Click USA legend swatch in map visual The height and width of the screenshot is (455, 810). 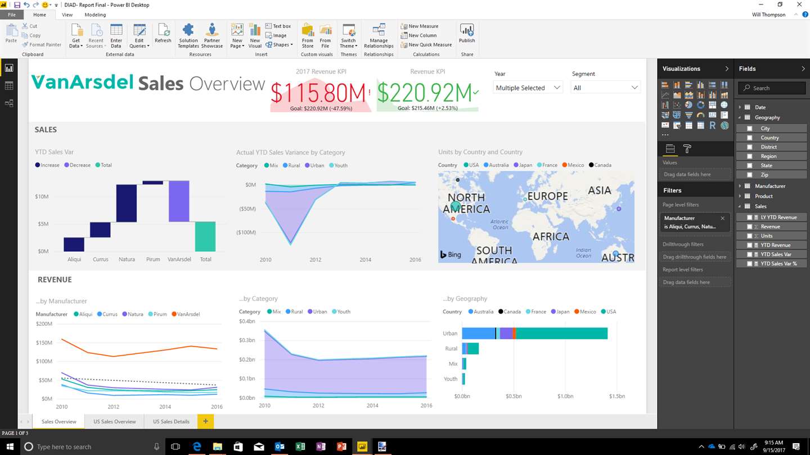point(466,165)
